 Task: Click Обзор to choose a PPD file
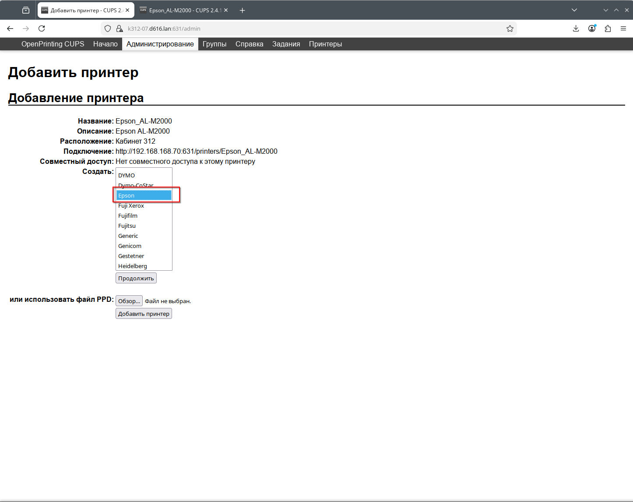pos(129,301)
